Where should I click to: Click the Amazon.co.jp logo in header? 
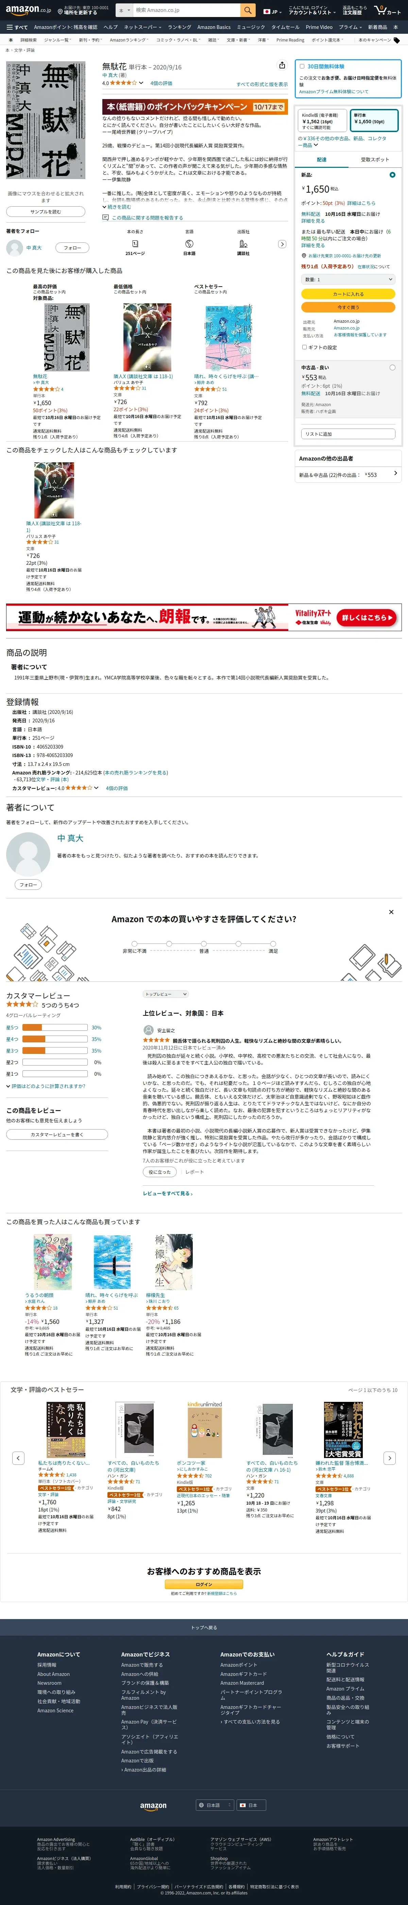[28, 10]
